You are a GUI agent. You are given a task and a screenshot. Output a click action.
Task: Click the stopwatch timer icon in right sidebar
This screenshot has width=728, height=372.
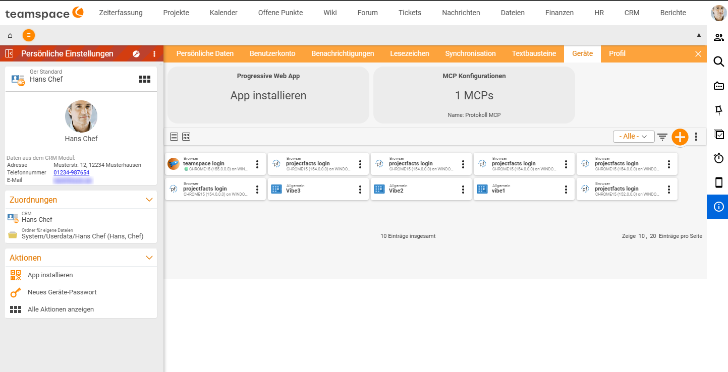pos(719,158)
